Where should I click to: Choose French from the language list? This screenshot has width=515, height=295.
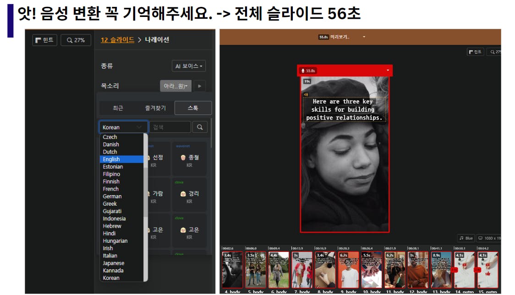pos(121,189)
